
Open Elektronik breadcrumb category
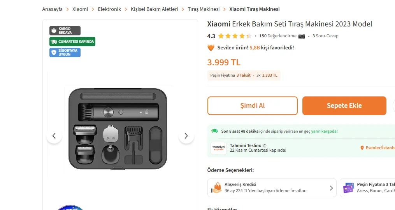click(109, 9)
